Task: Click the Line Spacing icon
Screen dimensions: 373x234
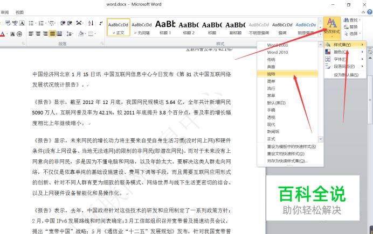Action: point(69,34)
